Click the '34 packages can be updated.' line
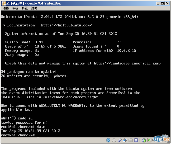171x144 pixels. pyautogui.click(x=29, y=72)
